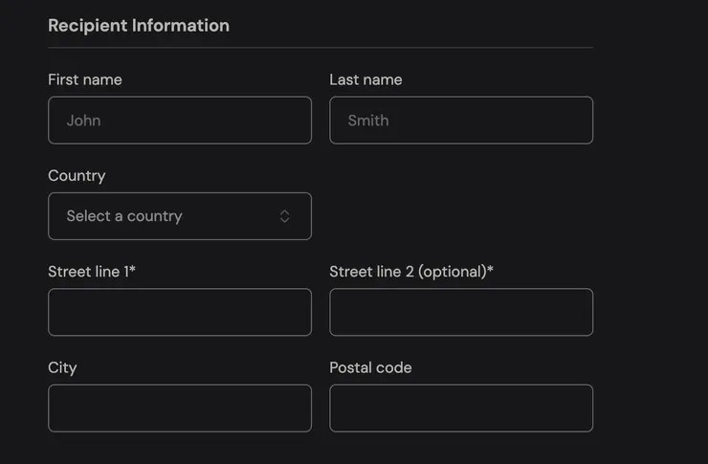Screen dimensions: 708x464
Task: Click the "First name" label
Action: pos(85,79)
